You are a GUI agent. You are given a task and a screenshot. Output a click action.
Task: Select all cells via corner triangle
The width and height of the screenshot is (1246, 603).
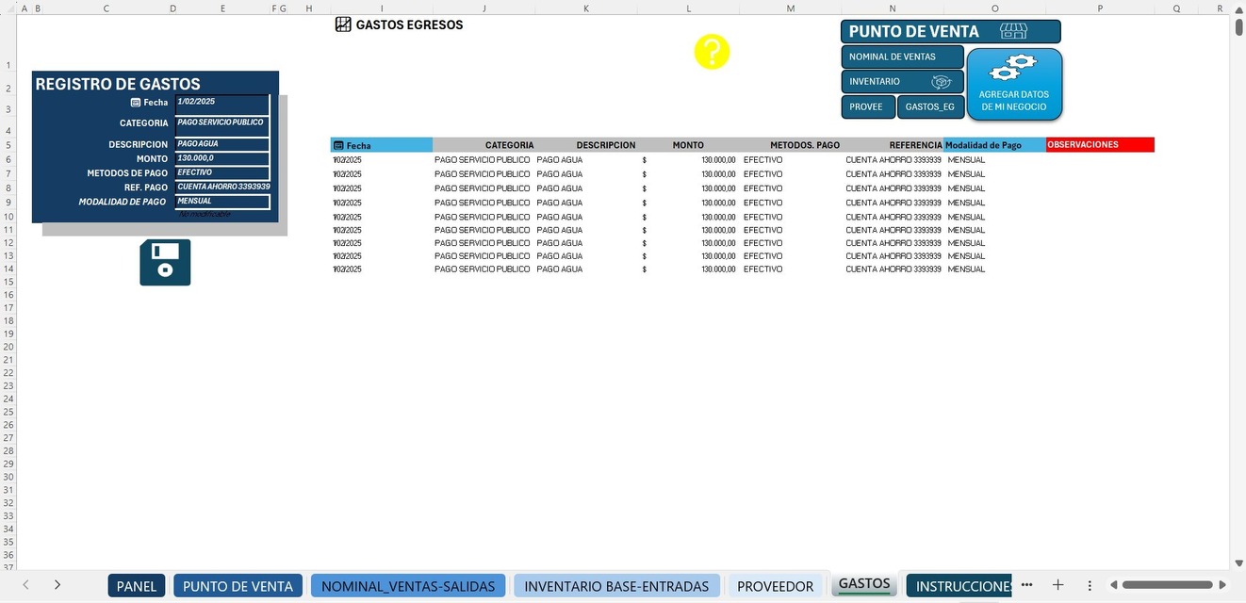tap(8, 8)
